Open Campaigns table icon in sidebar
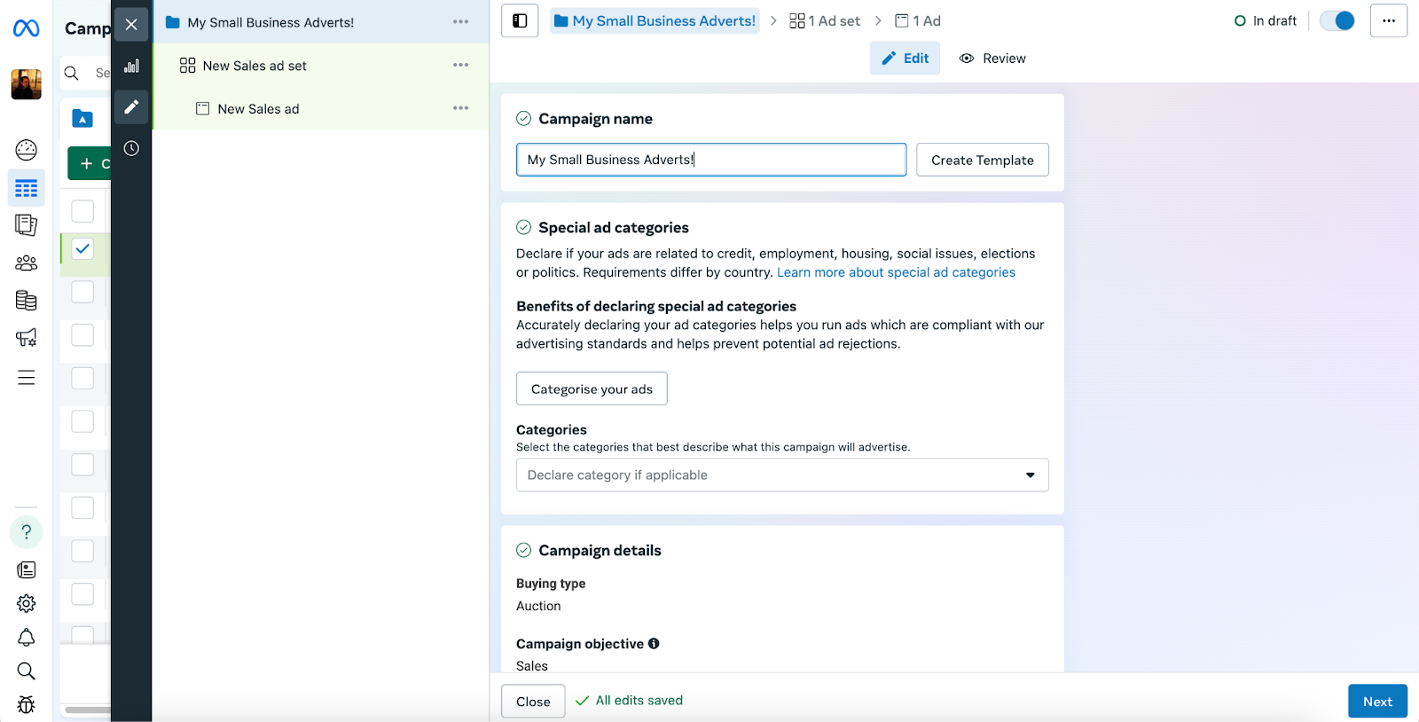 (27, 188)
